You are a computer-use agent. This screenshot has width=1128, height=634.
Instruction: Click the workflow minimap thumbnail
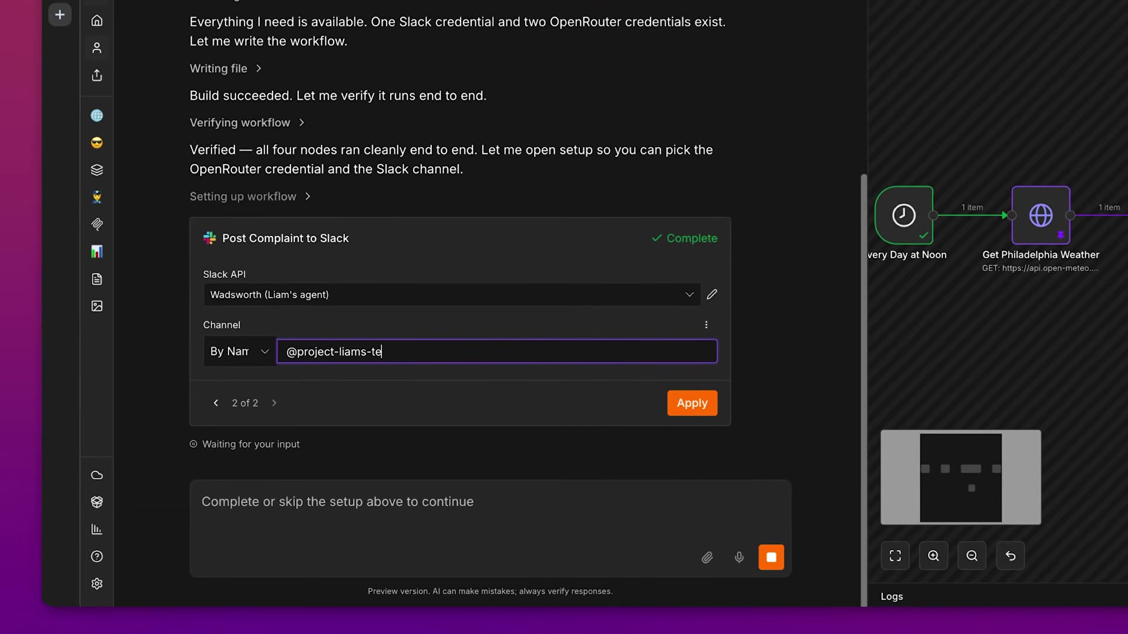click(961, 477)
